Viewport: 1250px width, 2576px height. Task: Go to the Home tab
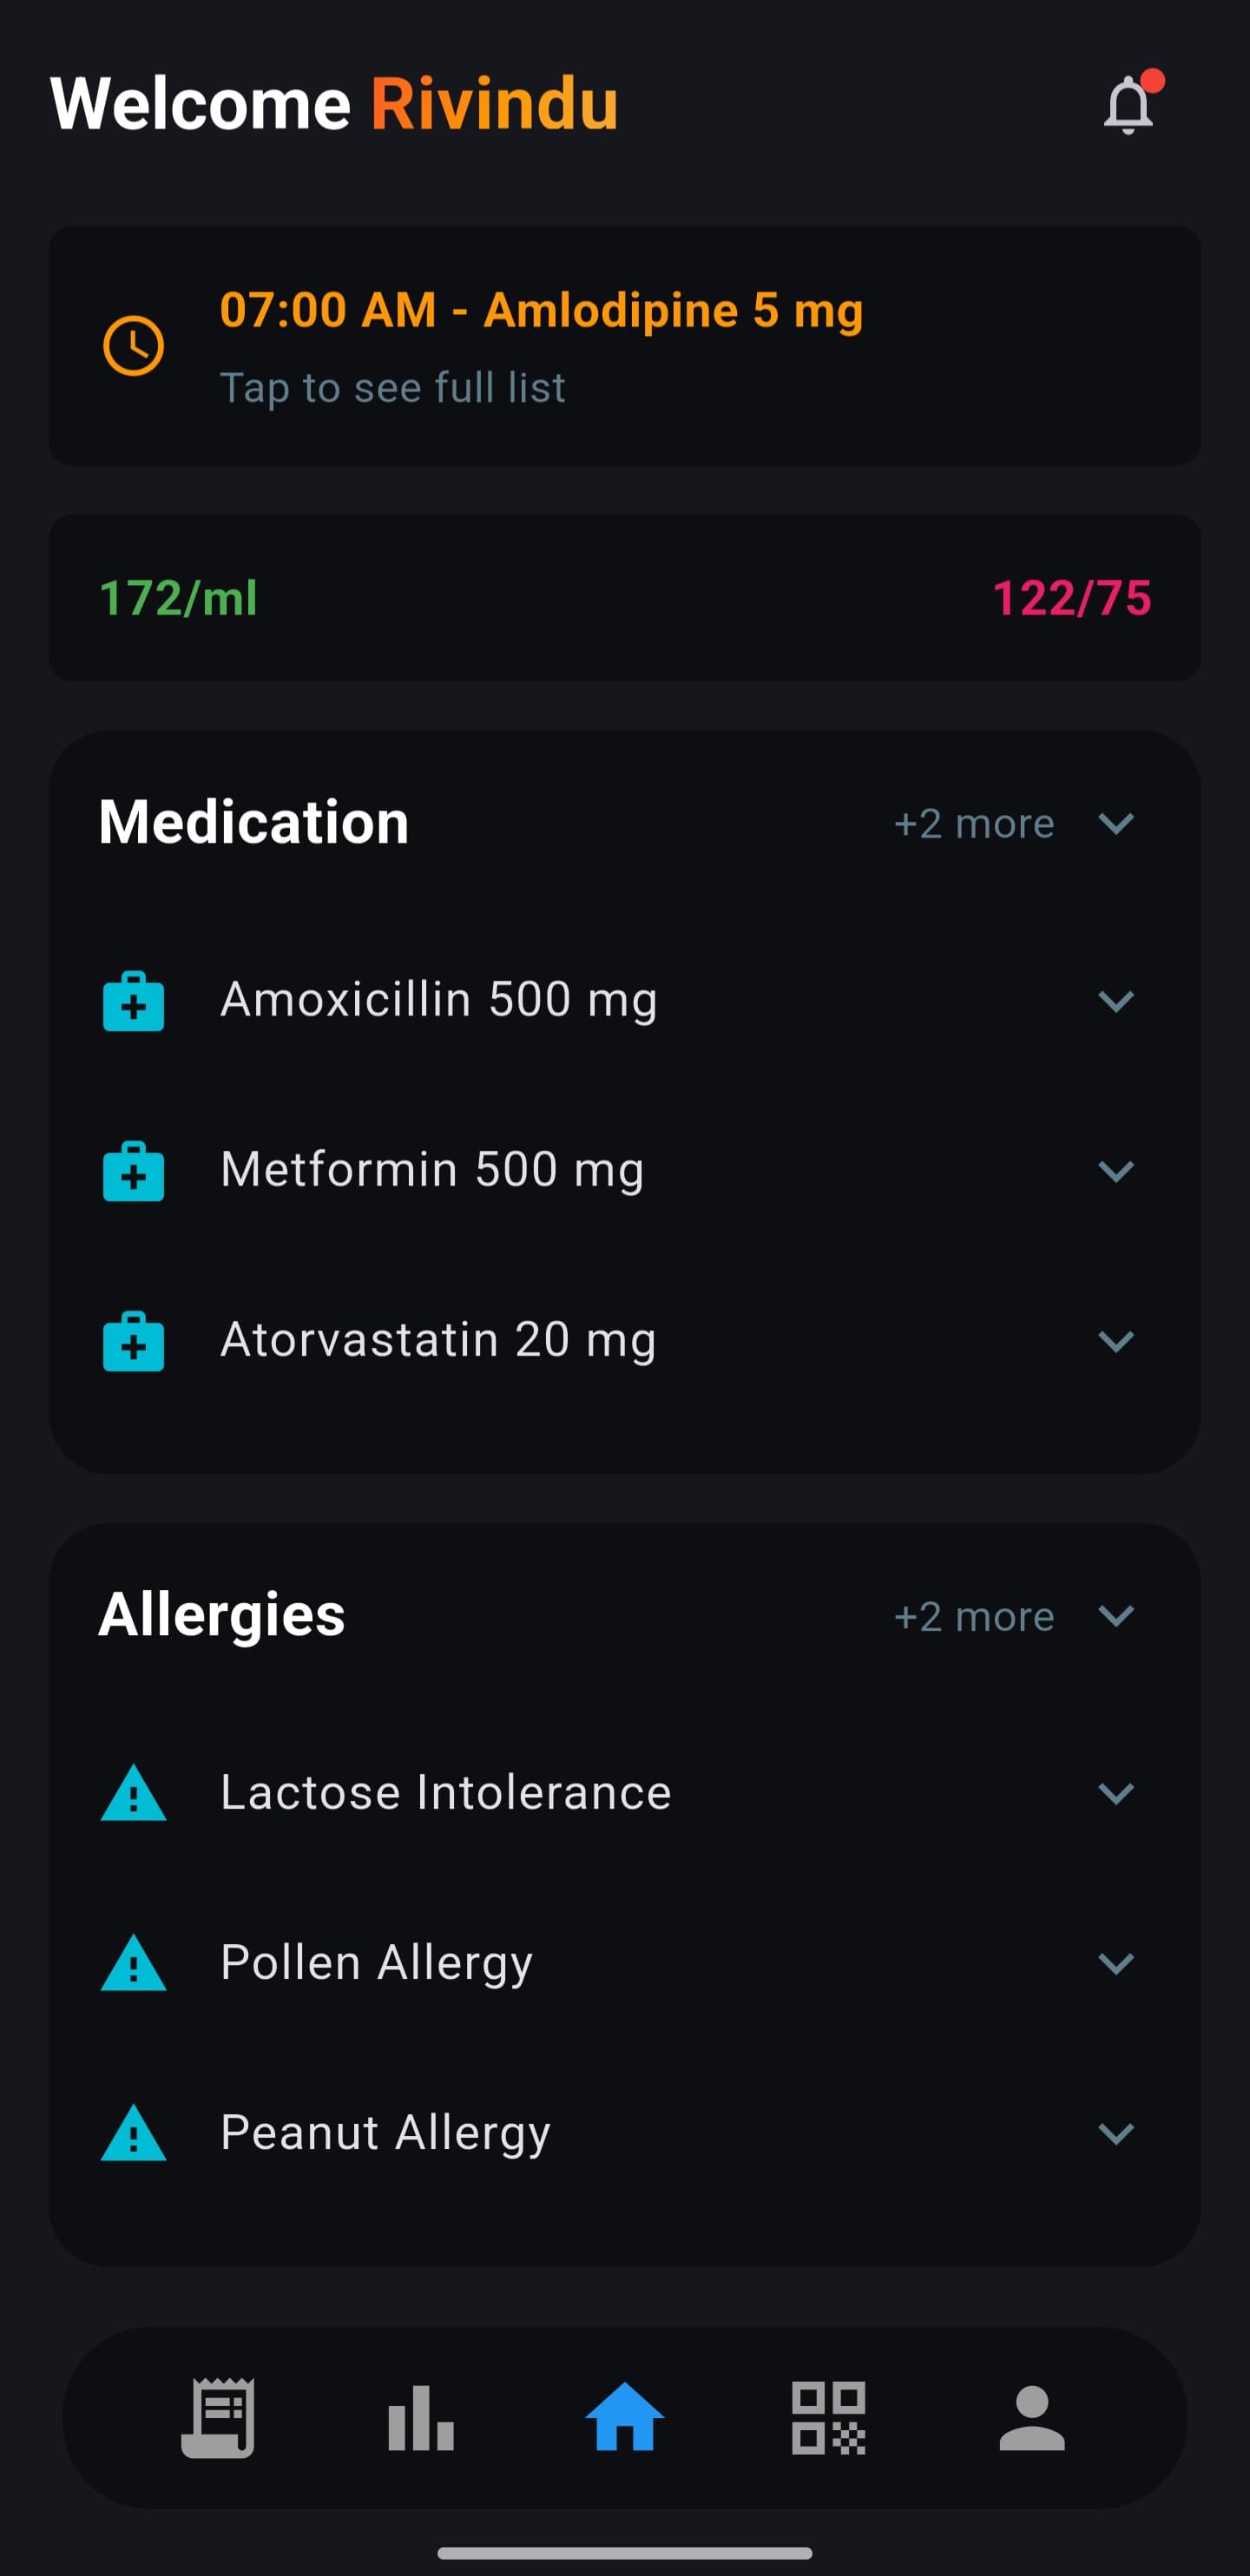625,2416
